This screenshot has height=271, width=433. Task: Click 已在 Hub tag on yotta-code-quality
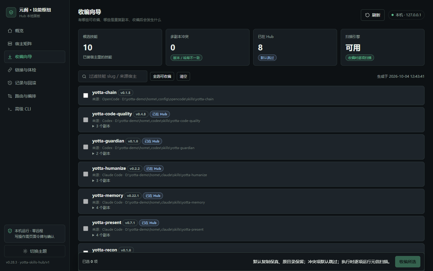(x=160, y=114)
